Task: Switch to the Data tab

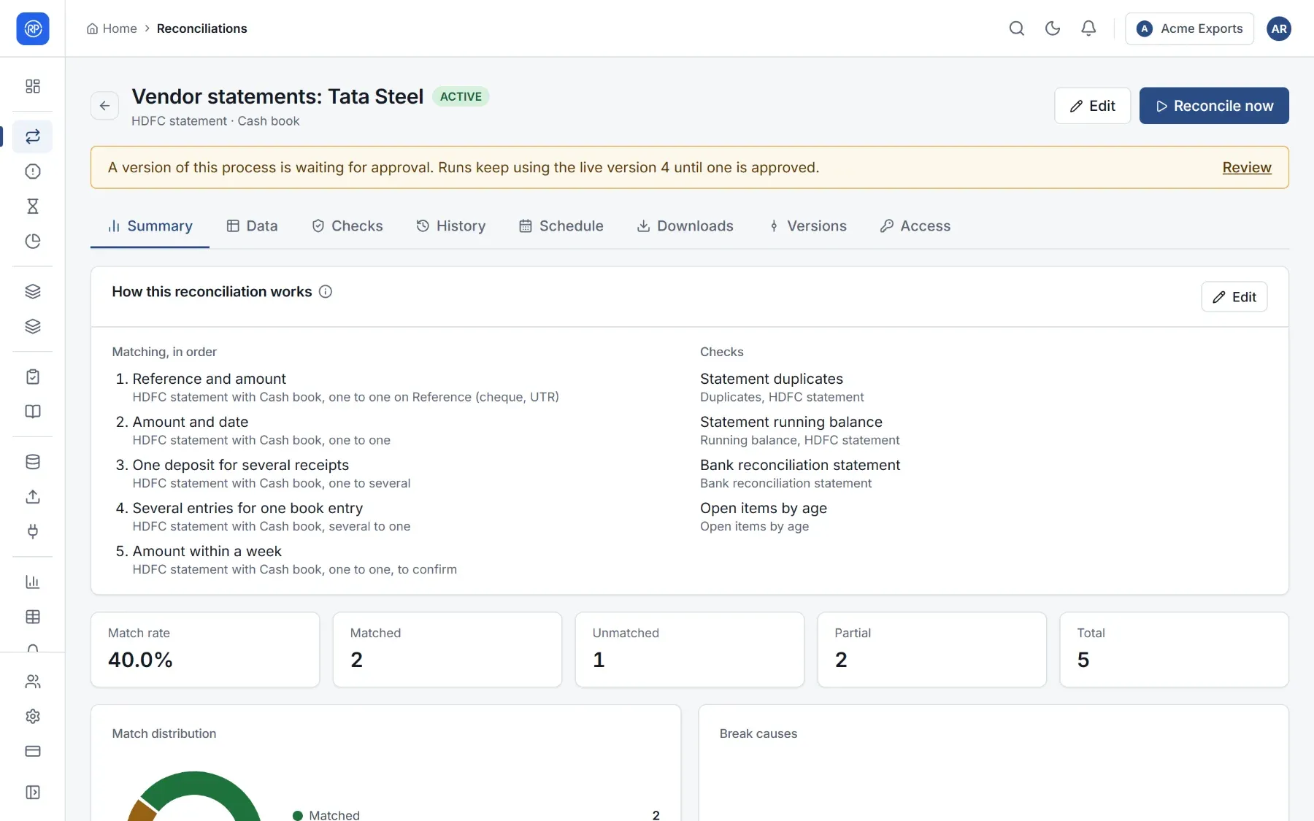Action: [252, 226]
